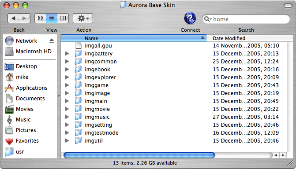Select the imgcommon folder icon
296x169 pixels.
[79, 62]
